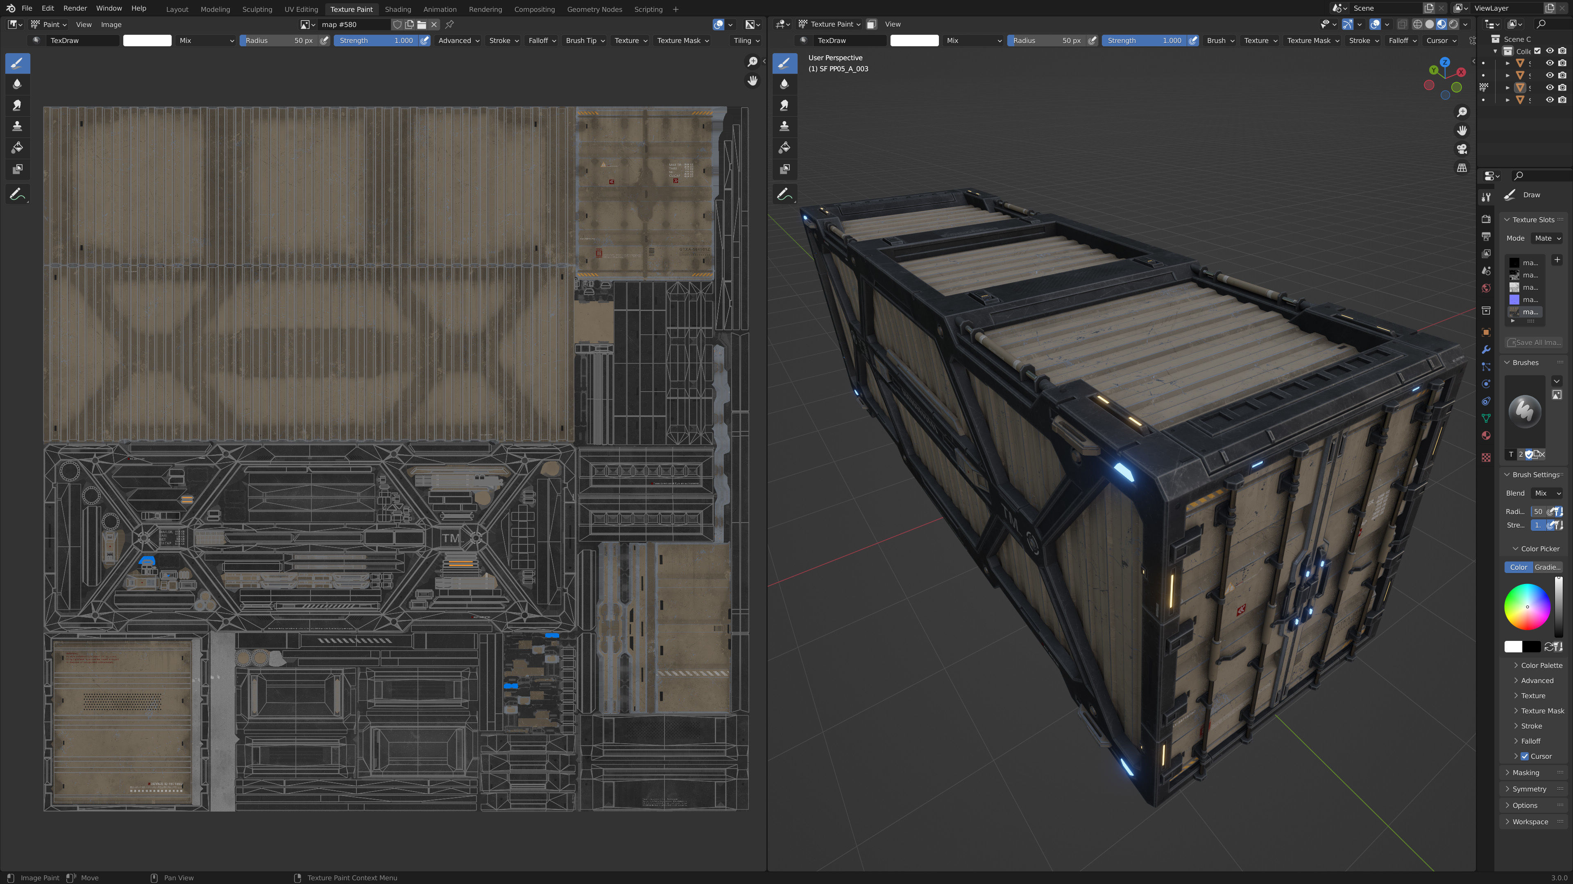Open the Object Data properties tab
Screen dimensions: 1573x884
(1486, 419)
